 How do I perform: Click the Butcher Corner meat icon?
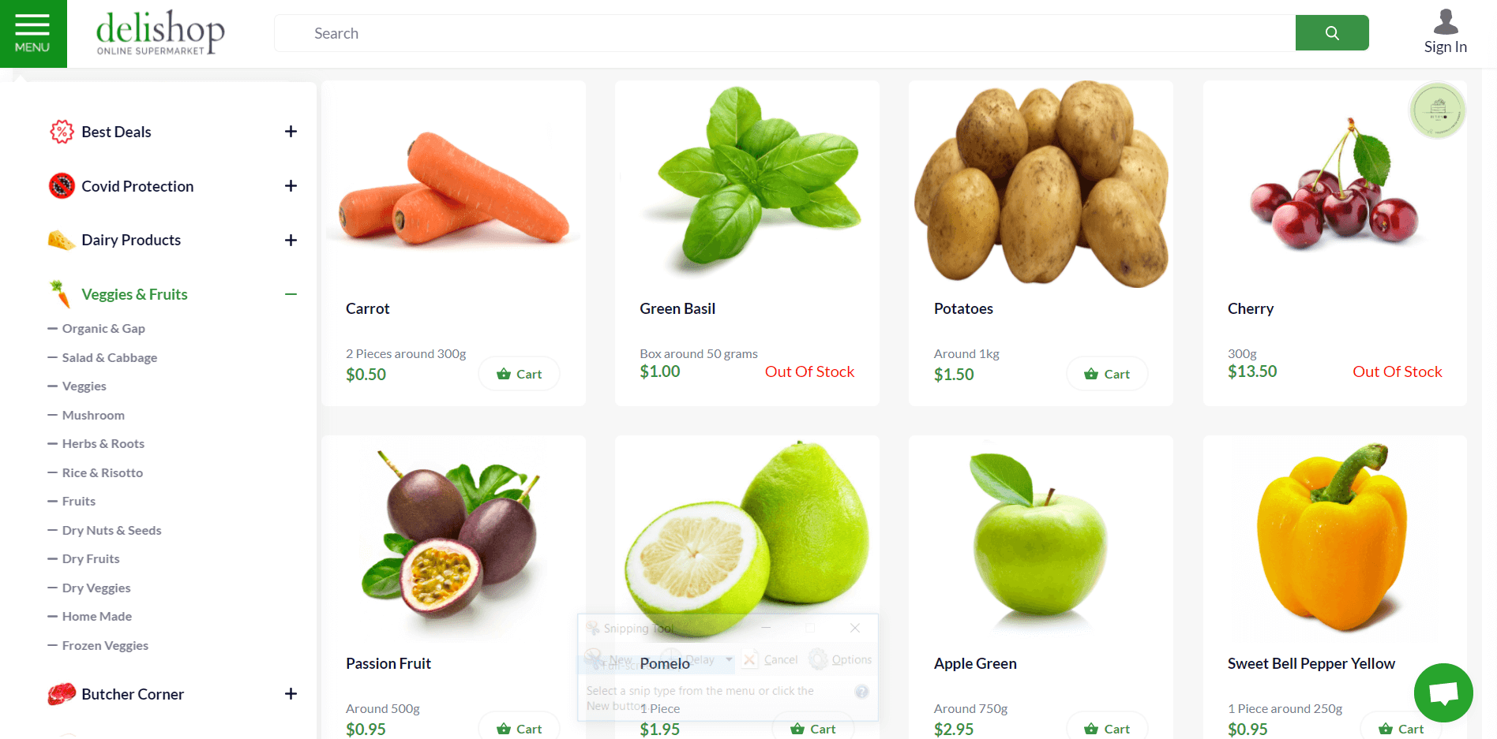coord(62,694)
